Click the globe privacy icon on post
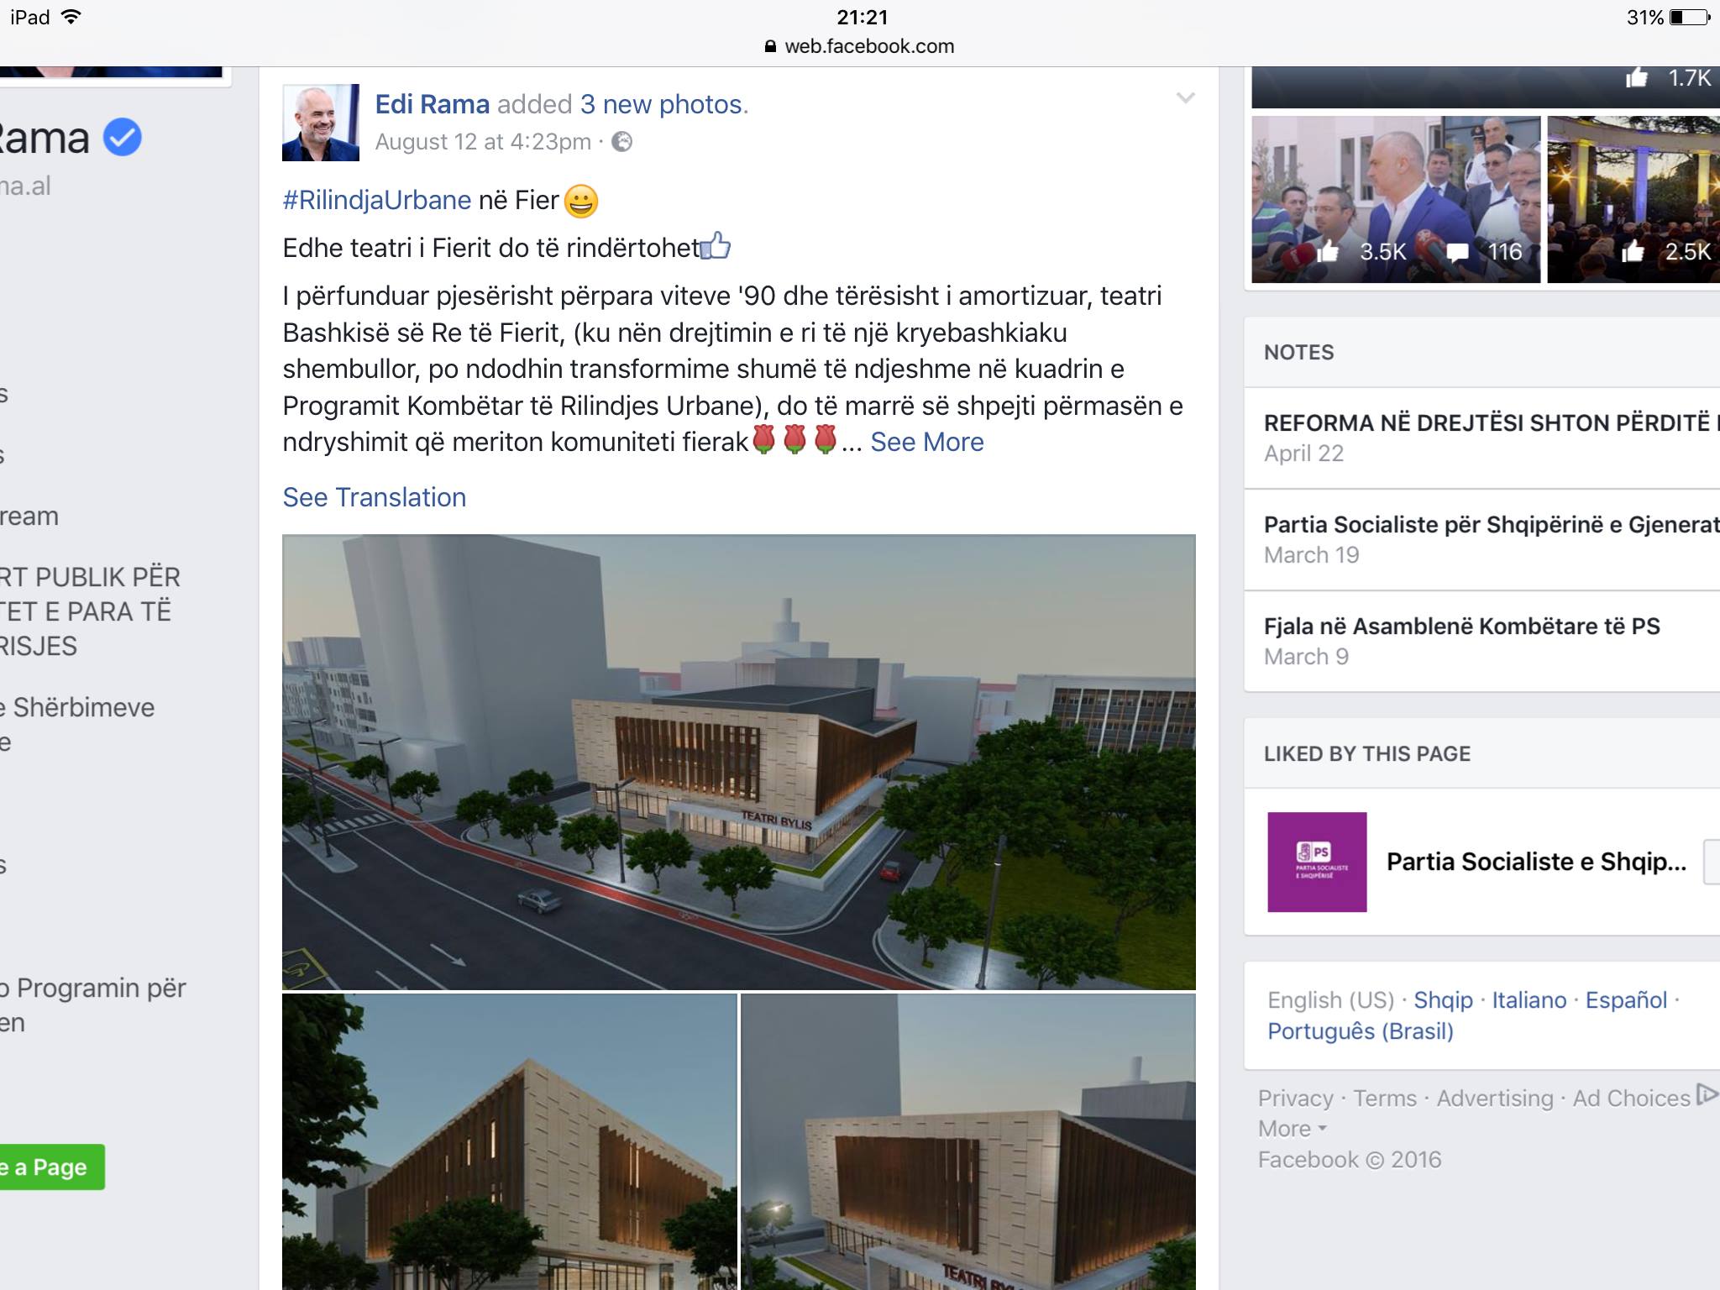Image resolution: width=1720 pixels, height=1290 pixels. [621, 142]
